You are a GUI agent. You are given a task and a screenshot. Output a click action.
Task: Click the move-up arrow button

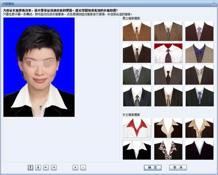click(x=31, y=167)
